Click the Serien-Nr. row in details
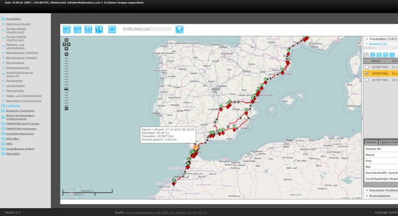This screenshot has width=398, height=216. [x=382, y=149]
